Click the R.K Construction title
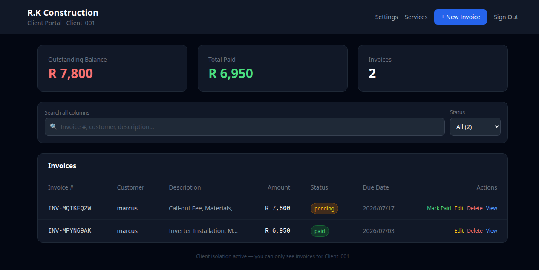 (x=63, y=13)
